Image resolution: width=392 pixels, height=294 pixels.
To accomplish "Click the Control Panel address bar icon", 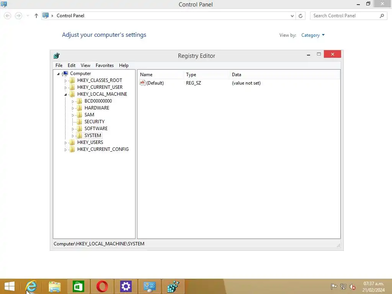I will click(46, 15).
